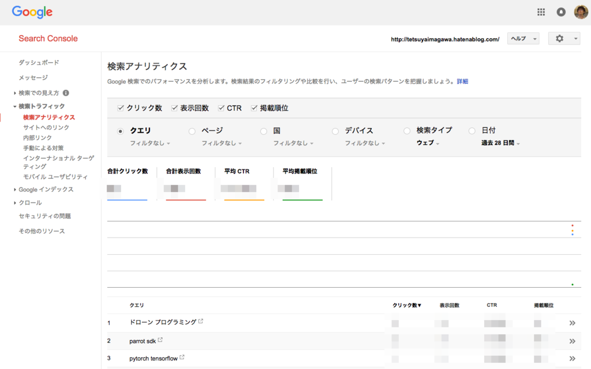Select the ページ radio button
This screenshot has width=591, height=369.
(x=192, y=131)
